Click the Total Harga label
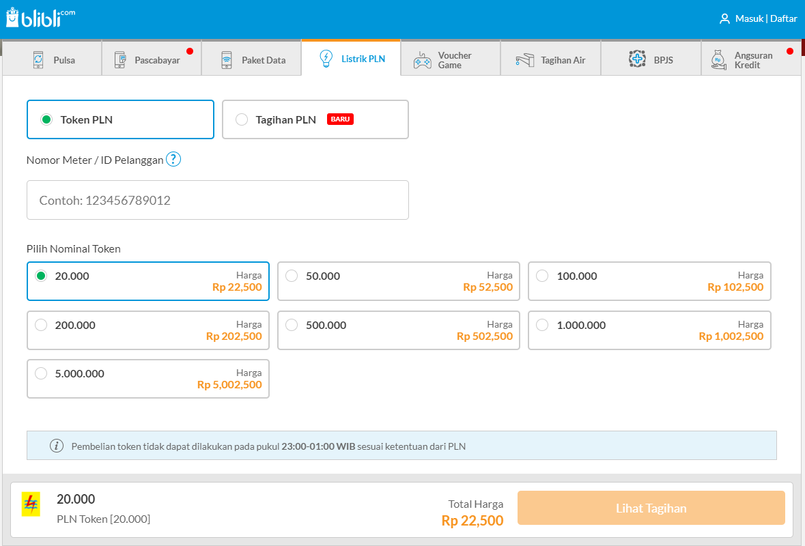805x546 pixels. (475, 504)
